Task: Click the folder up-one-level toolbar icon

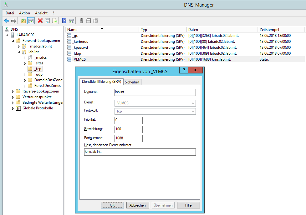Action: tap(23, 21)
